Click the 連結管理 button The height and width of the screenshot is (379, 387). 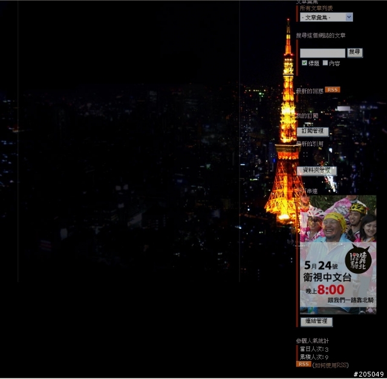coord(316,322)
